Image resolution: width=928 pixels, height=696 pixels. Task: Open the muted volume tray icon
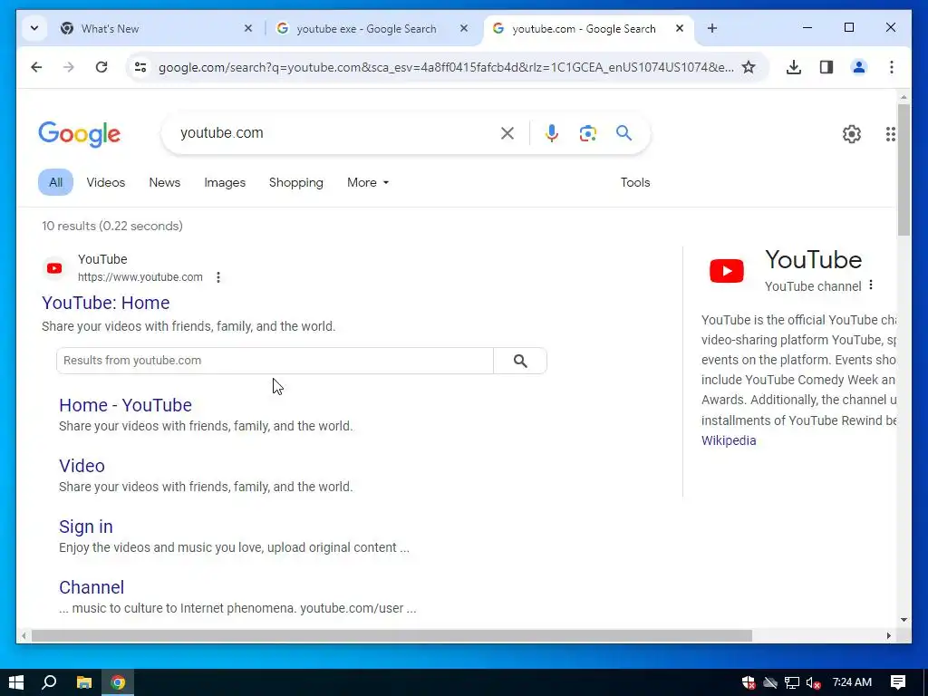click(813, 683)
